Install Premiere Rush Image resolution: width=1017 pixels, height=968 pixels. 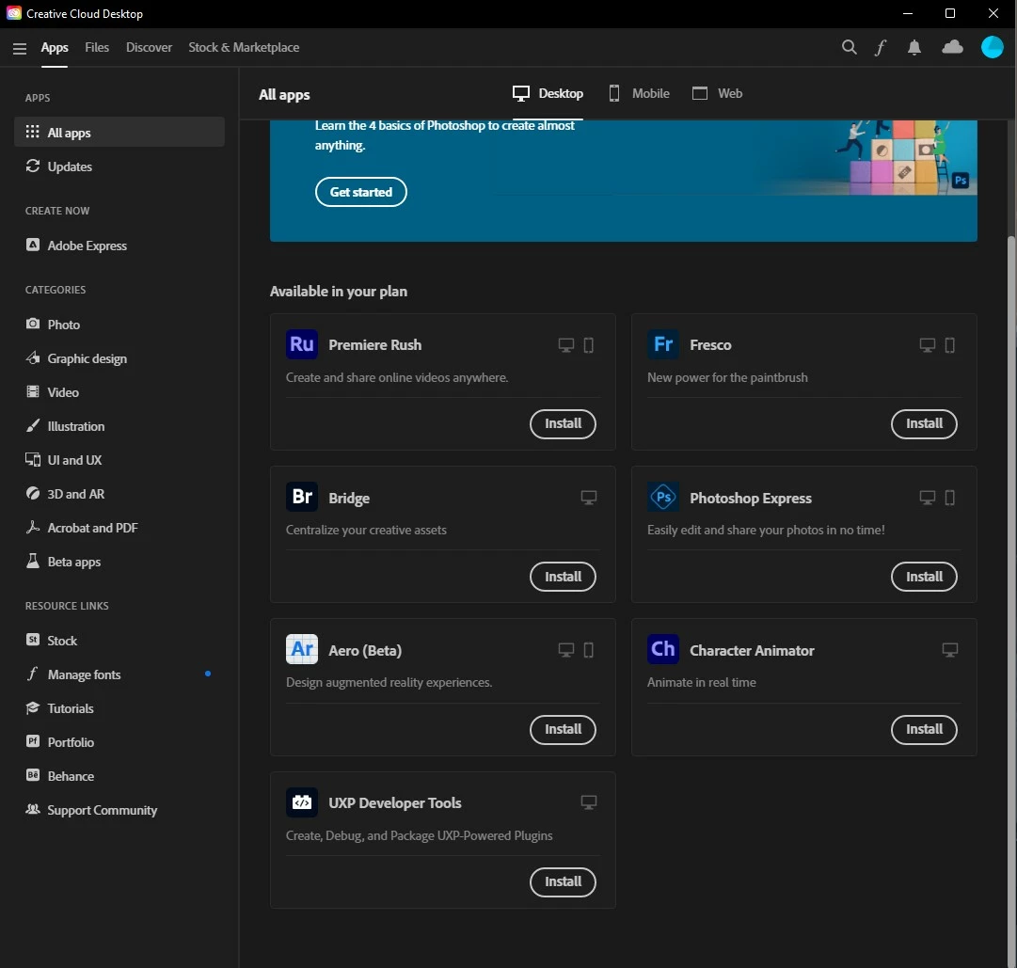click(563, 424)
